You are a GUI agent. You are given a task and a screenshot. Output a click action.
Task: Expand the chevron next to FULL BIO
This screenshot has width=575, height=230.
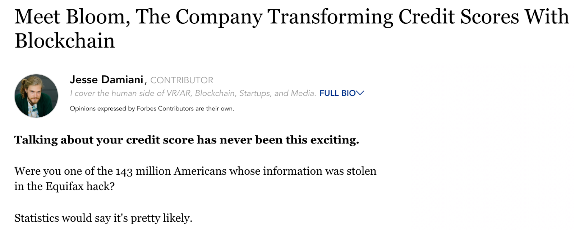point(360,93)
